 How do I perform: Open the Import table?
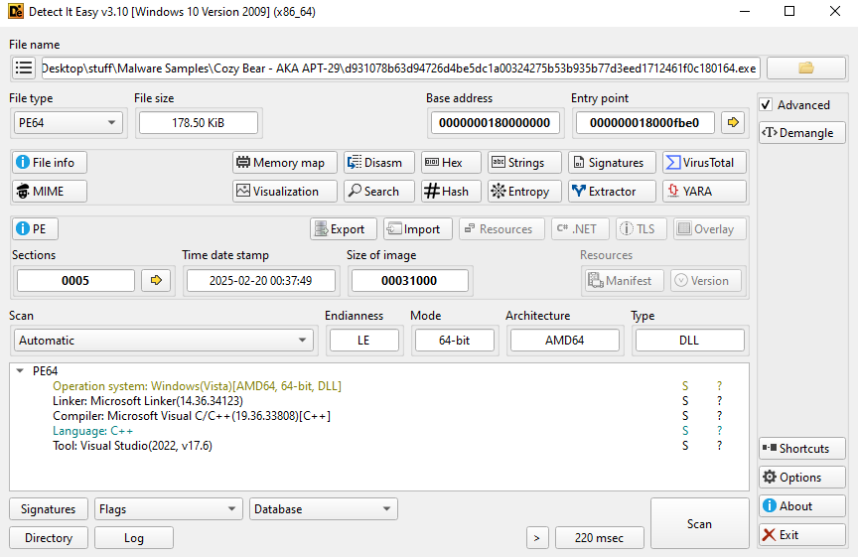pos(417,228)
